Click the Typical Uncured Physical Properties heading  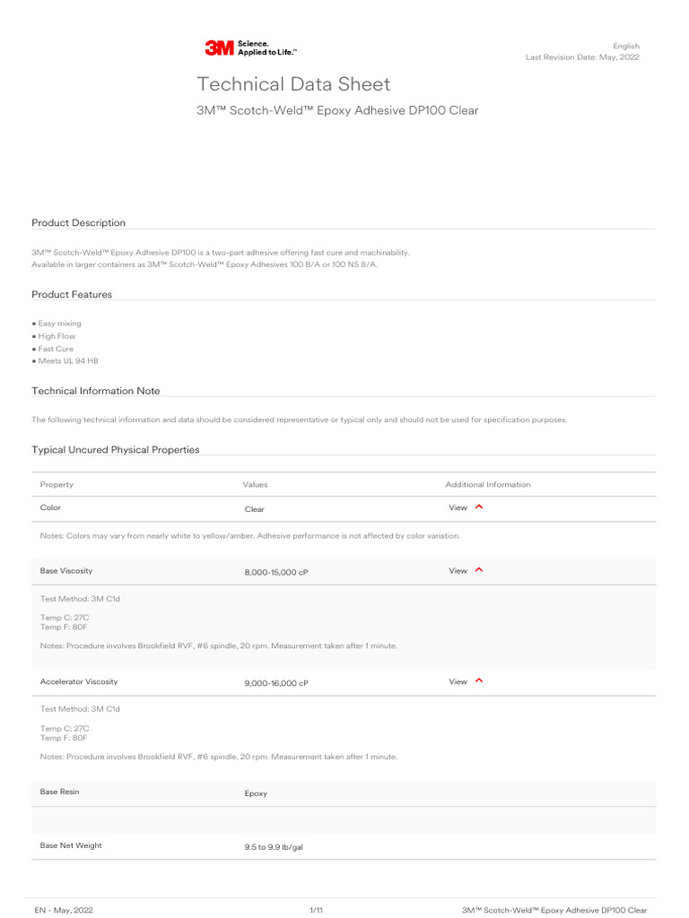116,450
